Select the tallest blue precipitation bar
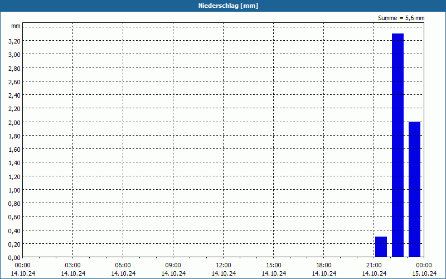Viewport: 446px width, 279px height. click(x=397, y=145)
